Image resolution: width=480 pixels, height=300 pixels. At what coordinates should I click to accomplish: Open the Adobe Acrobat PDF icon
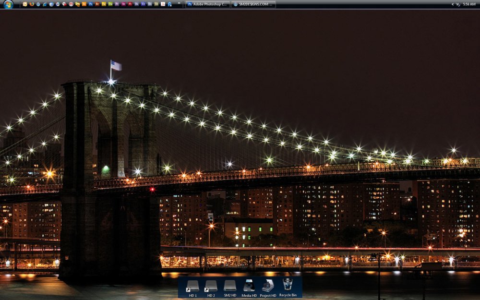point(163,4)
